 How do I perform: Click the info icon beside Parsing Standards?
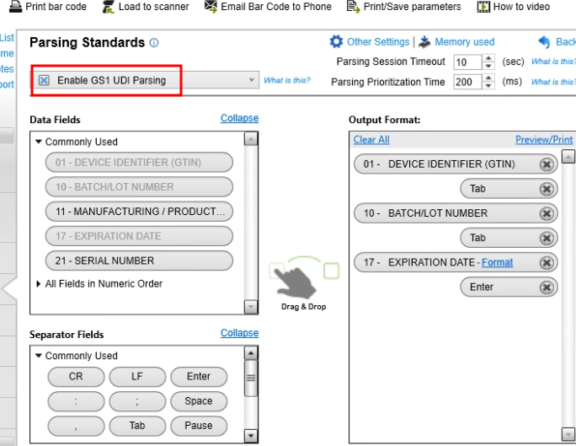[x=154, y=43]
